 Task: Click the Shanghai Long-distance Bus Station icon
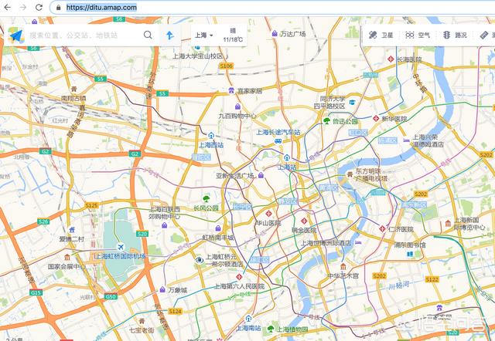coord(277,141)
